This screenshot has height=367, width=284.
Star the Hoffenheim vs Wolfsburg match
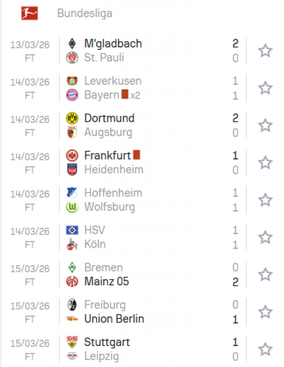click(265, 200)
